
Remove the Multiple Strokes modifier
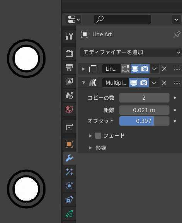[x=164, y=83]
